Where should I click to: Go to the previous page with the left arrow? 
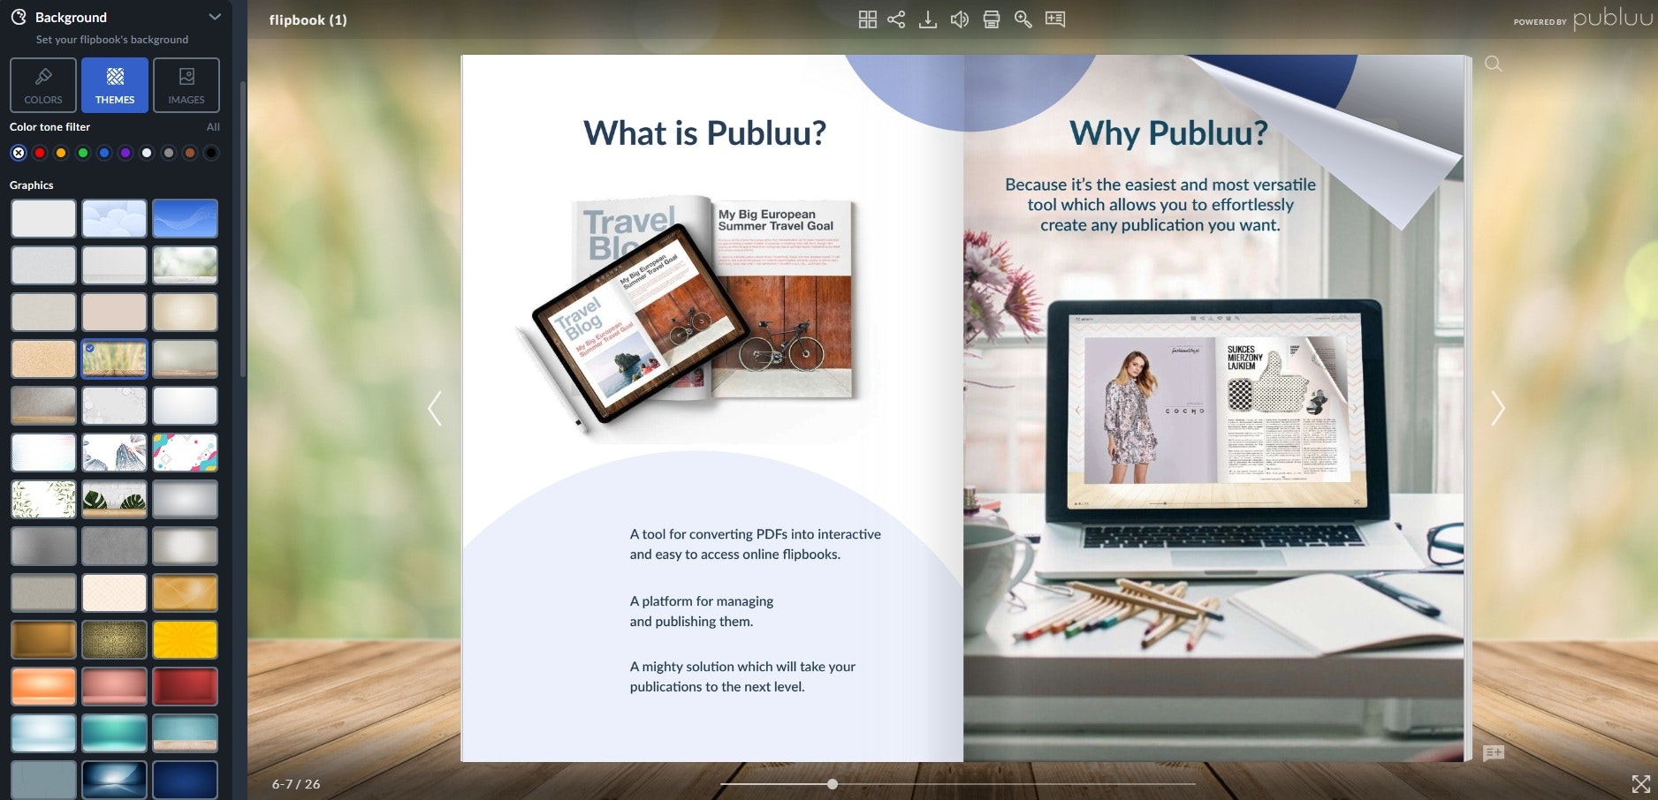[434, 408]
